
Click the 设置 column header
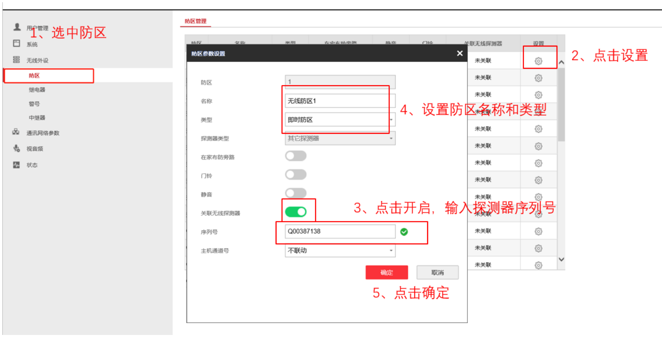pyautogui.click(x=538, y=44)
